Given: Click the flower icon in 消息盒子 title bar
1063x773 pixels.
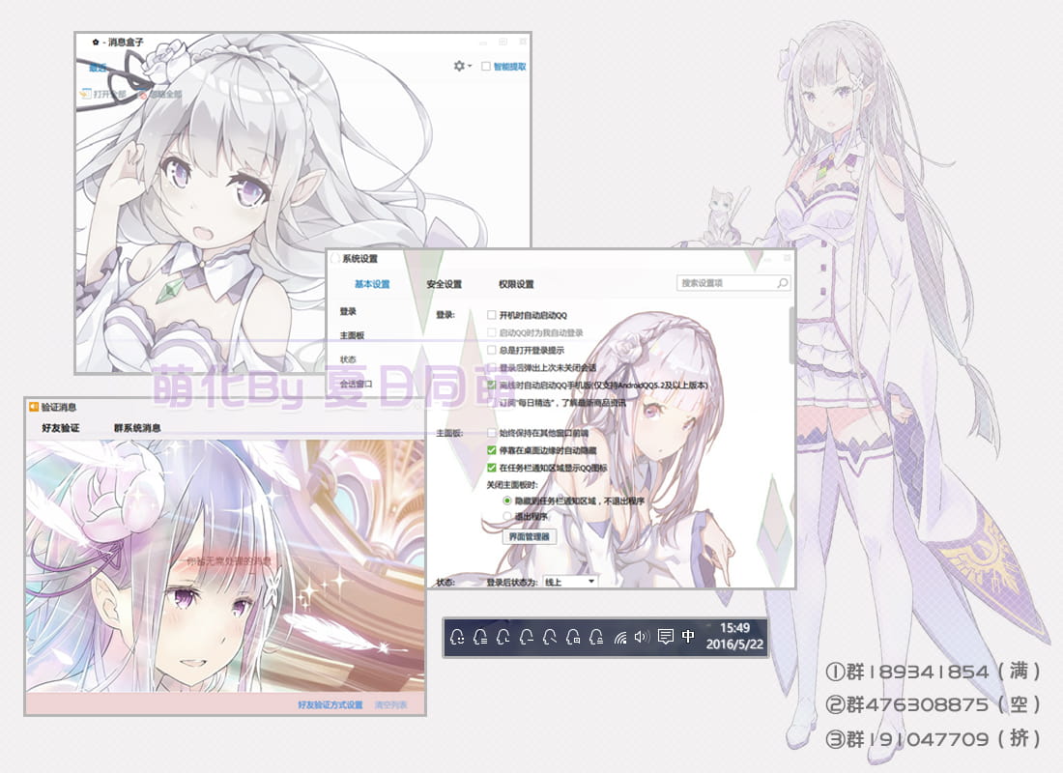Looking at the screenshot, I should [96, 43].
